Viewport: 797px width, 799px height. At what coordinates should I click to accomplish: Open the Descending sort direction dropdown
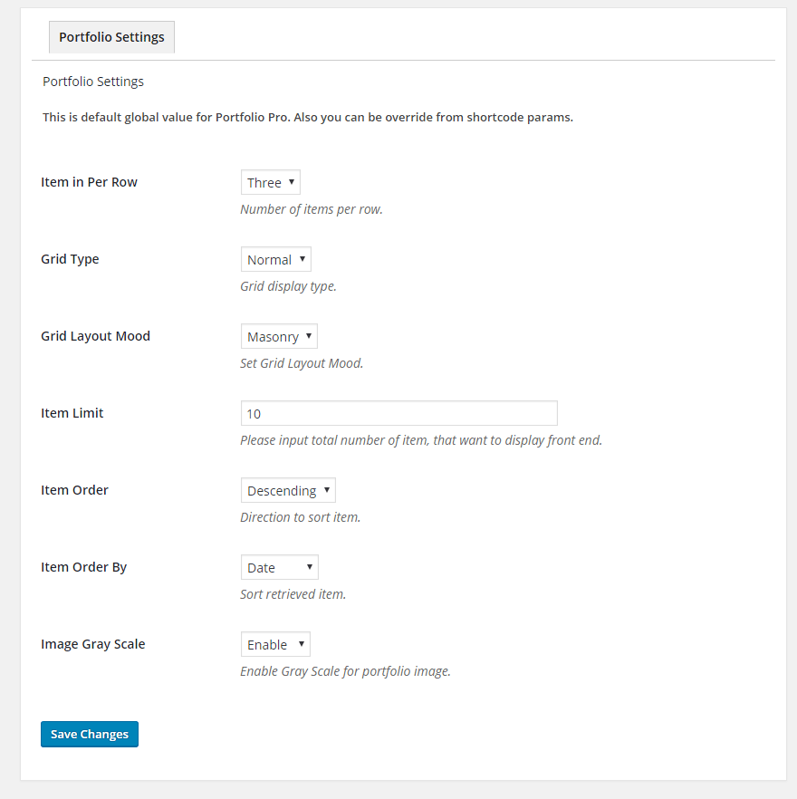[288, 491]
